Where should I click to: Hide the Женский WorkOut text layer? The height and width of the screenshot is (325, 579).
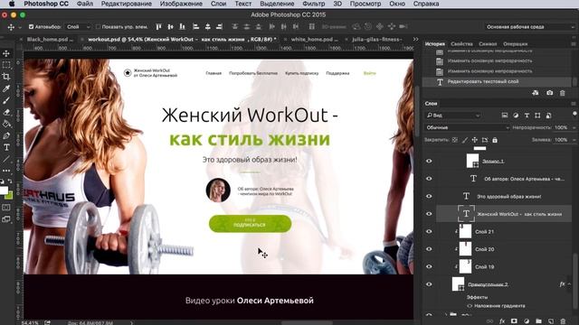429,214
